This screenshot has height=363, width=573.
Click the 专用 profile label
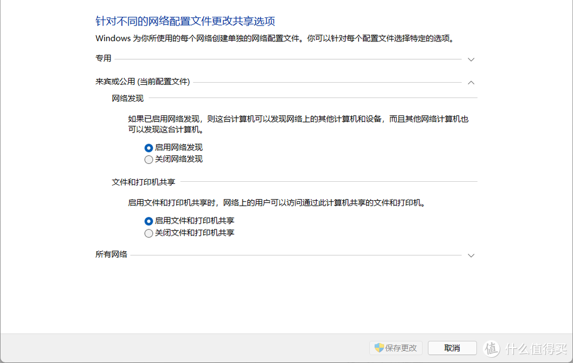pos(103,59)
